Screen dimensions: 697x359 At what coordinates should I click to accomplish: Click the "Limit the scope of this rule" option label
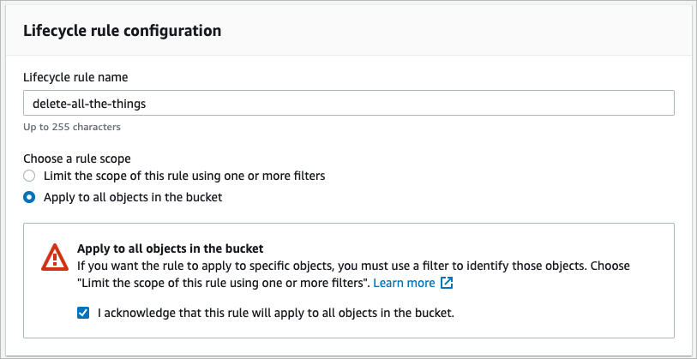coord(184,176)
